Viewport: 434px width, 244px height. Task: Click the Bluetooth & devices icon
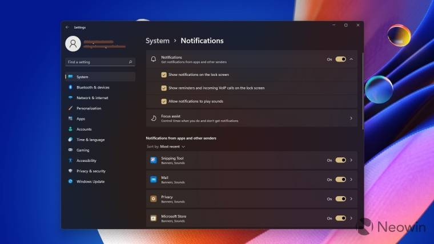click(x=71, y=87)
